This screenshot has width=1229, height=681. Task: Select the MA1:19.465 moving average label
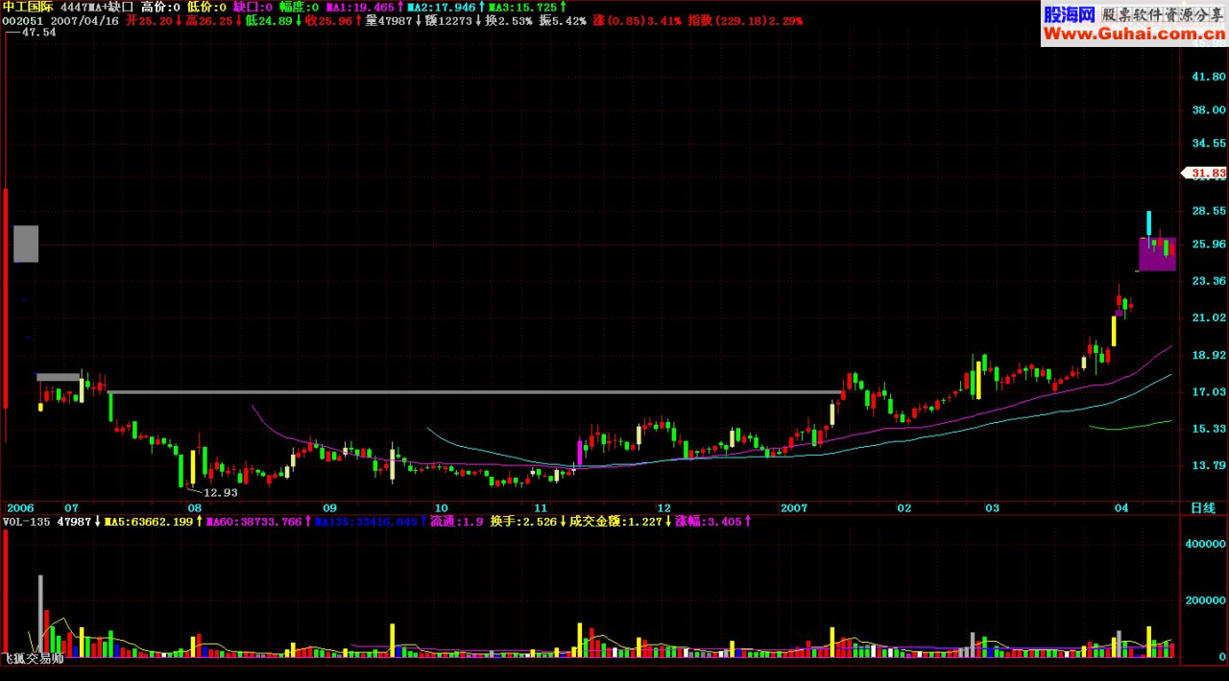[x=359, y=7]
